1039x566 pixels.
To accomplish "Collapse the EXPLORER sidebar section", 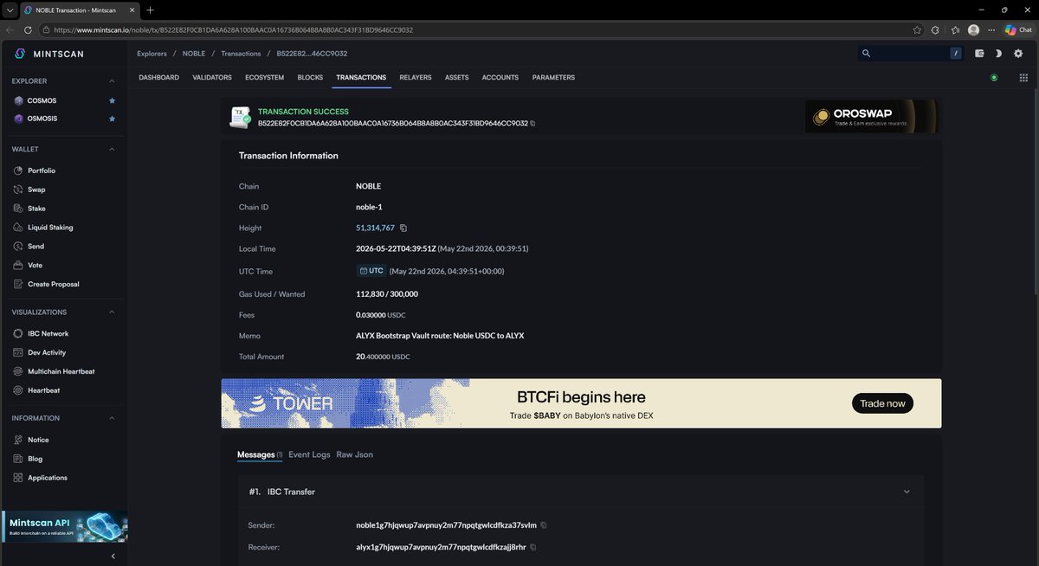I will 112,81.
